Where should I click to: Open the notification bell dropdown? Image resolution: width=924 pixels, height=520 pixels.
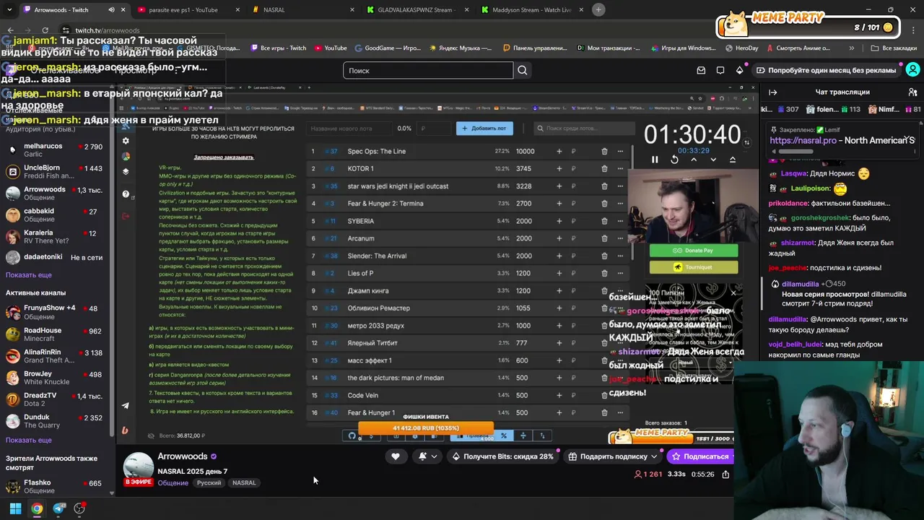click(427, 456)
